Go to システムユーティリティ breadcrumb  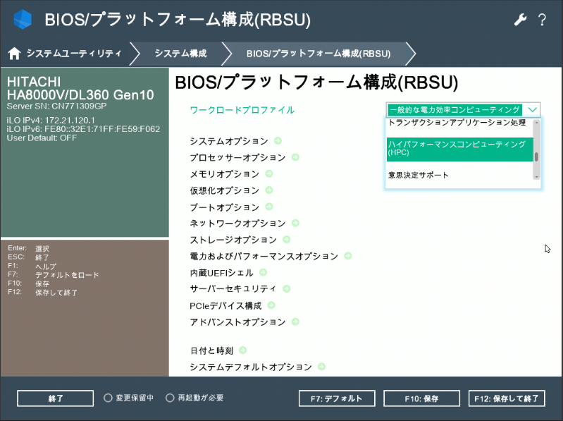pyautogui.click(x=73, y=54)
